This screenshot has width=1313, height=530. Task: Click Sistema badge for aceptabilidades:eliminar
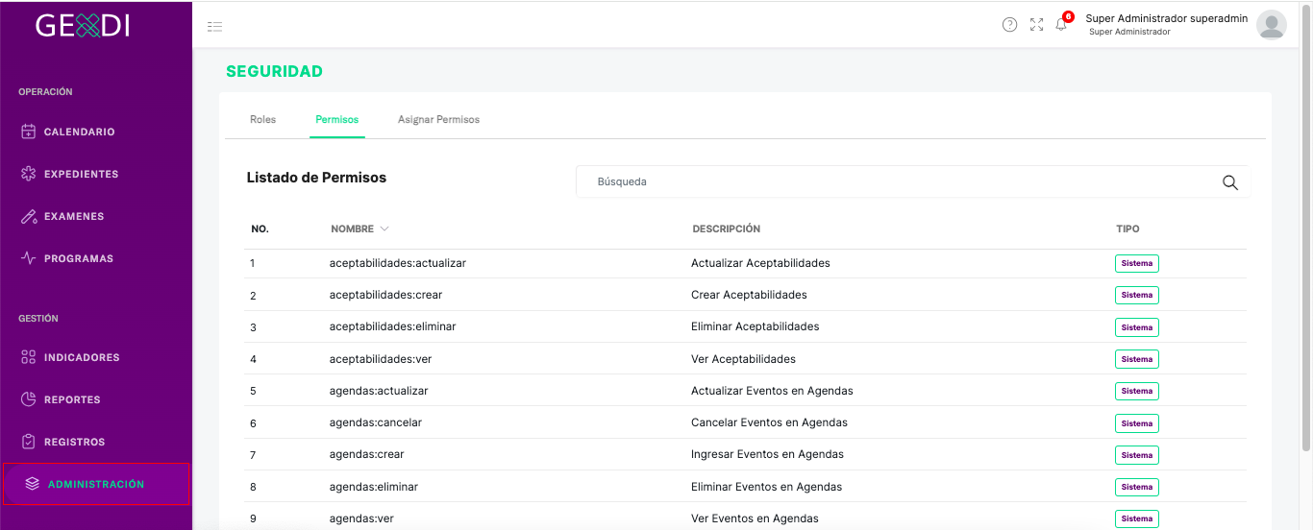[x=1136, y=327]
